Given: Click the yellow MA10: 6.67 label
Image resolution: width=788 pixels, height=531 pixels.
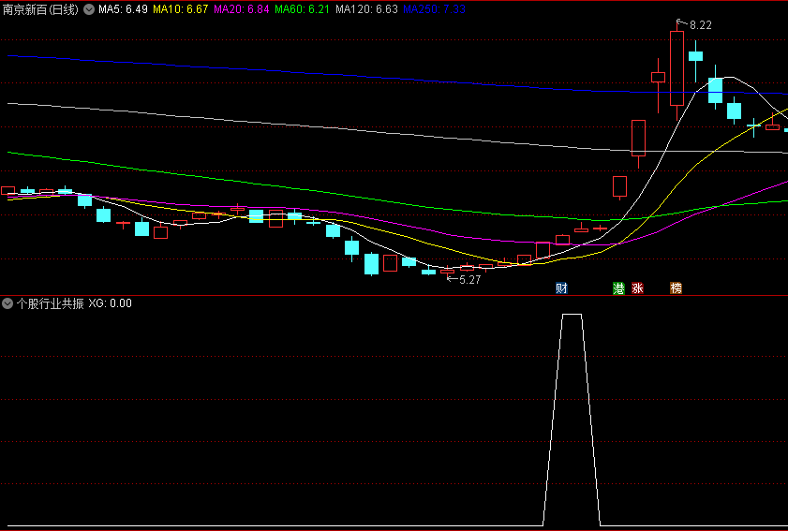Looking at the screenshot, I should pos(181,9).
